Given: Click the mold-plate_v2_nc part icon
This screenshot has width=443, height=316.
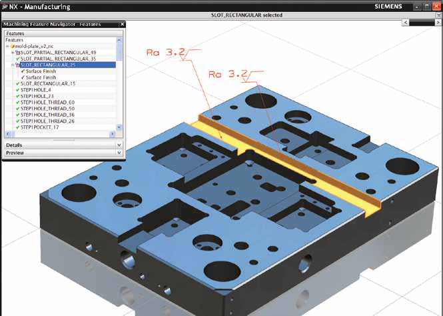Looking at the screenshot, I should (x=13, y=47).
